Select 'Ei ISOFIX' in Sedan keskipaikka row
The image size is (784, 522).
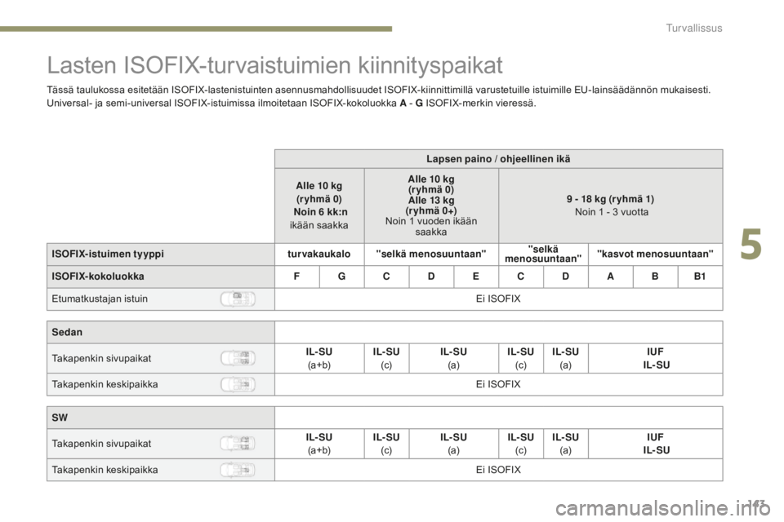pyautogui.click(x=498, y=384)
